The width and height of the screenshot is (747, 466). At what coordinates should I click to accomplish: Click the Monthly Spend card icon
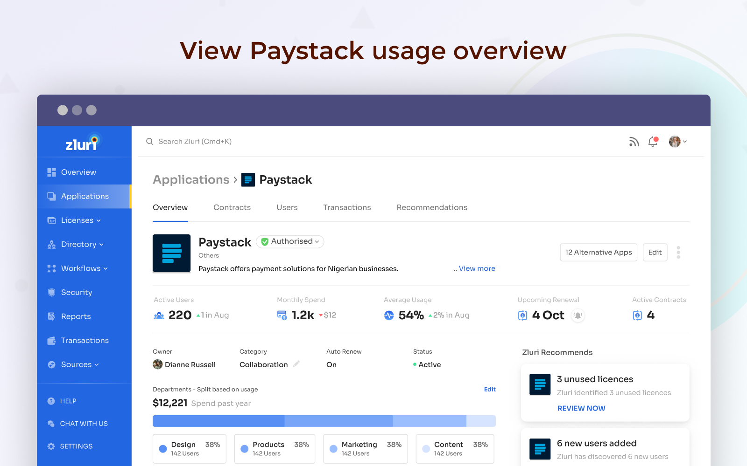click(282, 315)
